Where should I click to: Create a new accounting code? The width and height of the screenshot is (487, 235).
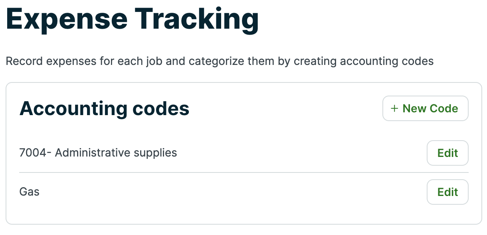[x=425, y=108]
